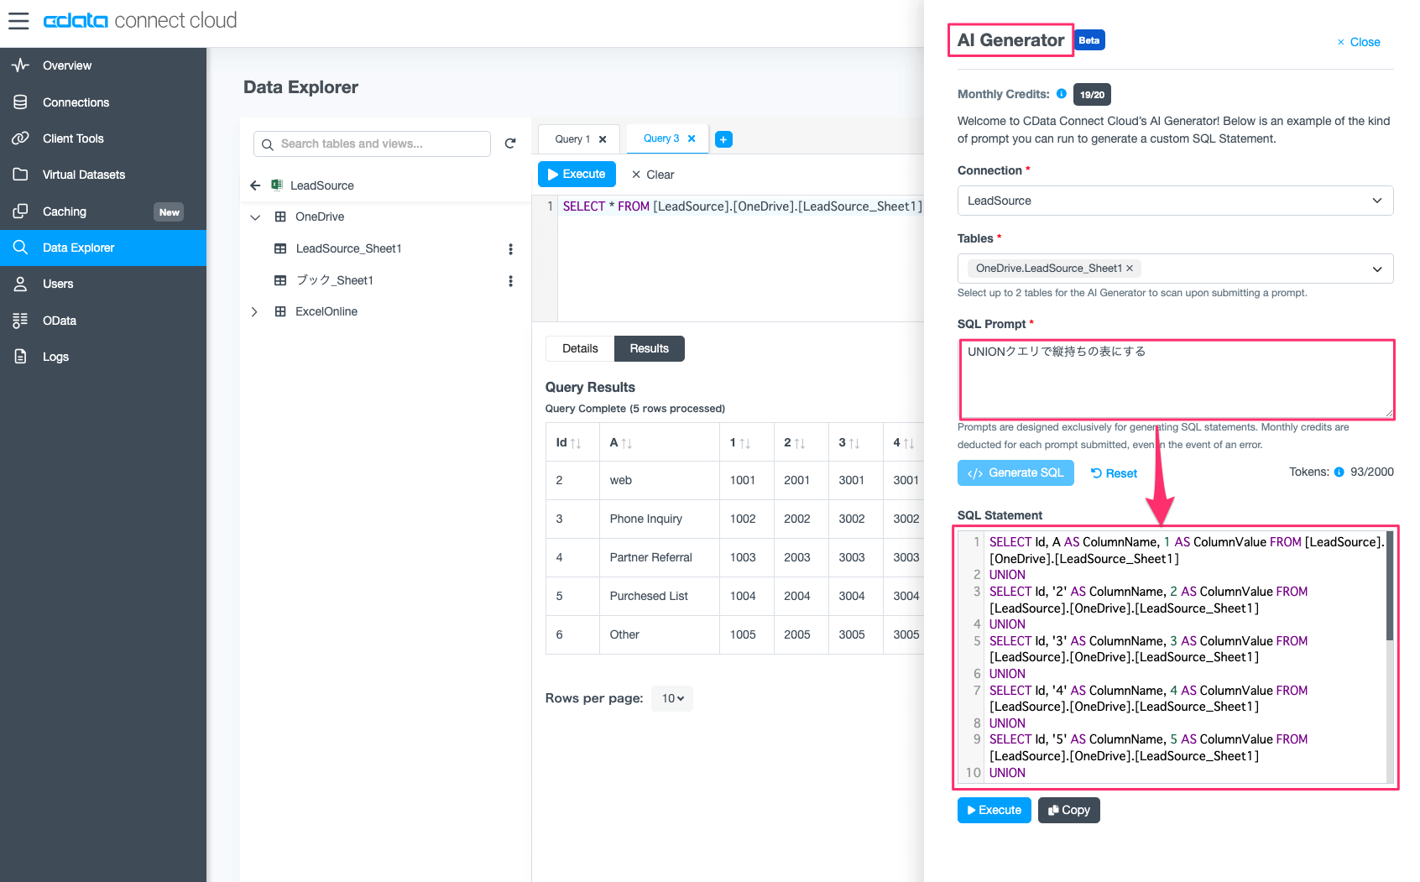Collapse the OneDrive schema node
The height and width of the screenshot is (882, 1420).
(x=255, y=217)
